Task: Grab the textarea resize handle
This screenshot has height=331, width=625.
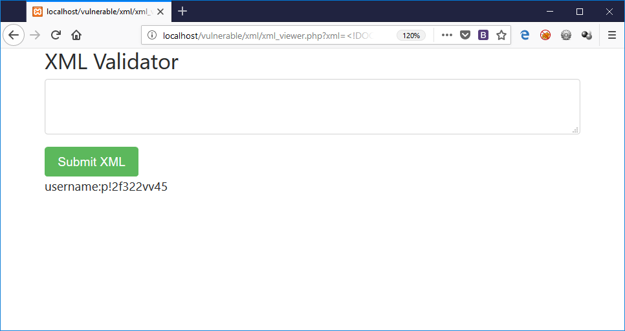Action: pyautogui.click(x=576, y=130)
